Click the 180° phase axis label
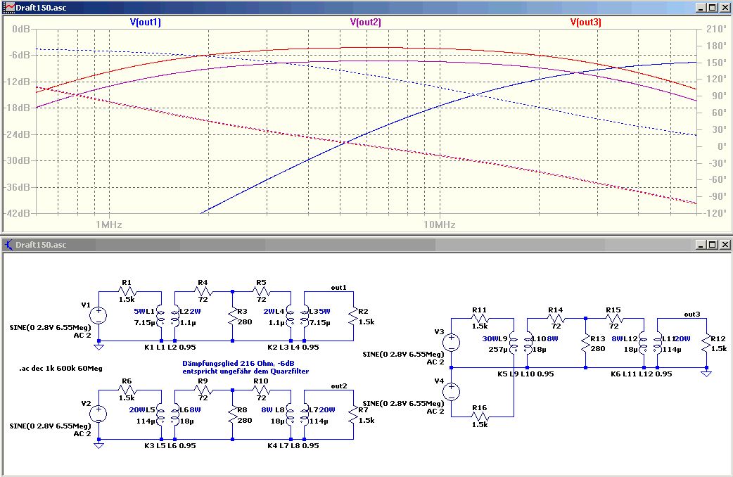The height and width of the screenshot is (477, 733). (716, 46)
